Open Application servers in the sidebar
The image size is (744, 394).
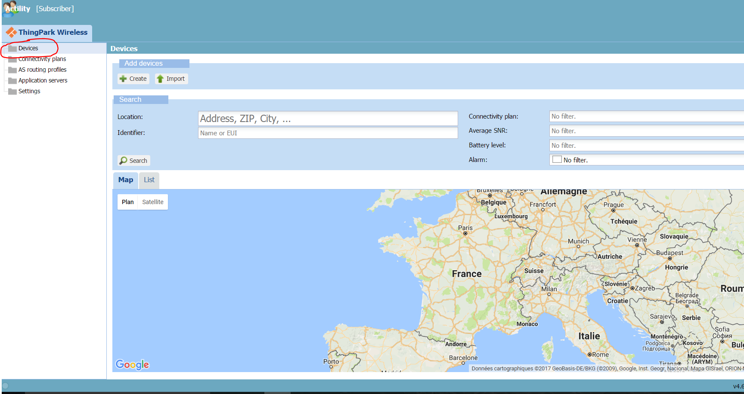pyautogui.click(x=43, y=80)
